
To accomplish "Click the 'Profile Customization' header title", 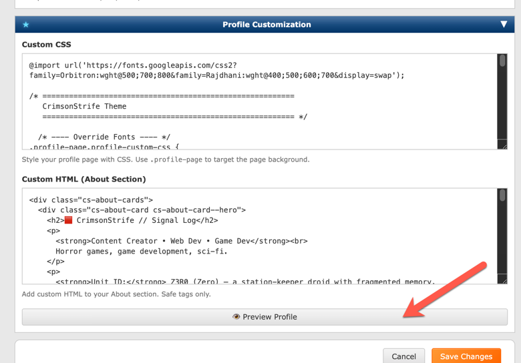I will (267, 25).
